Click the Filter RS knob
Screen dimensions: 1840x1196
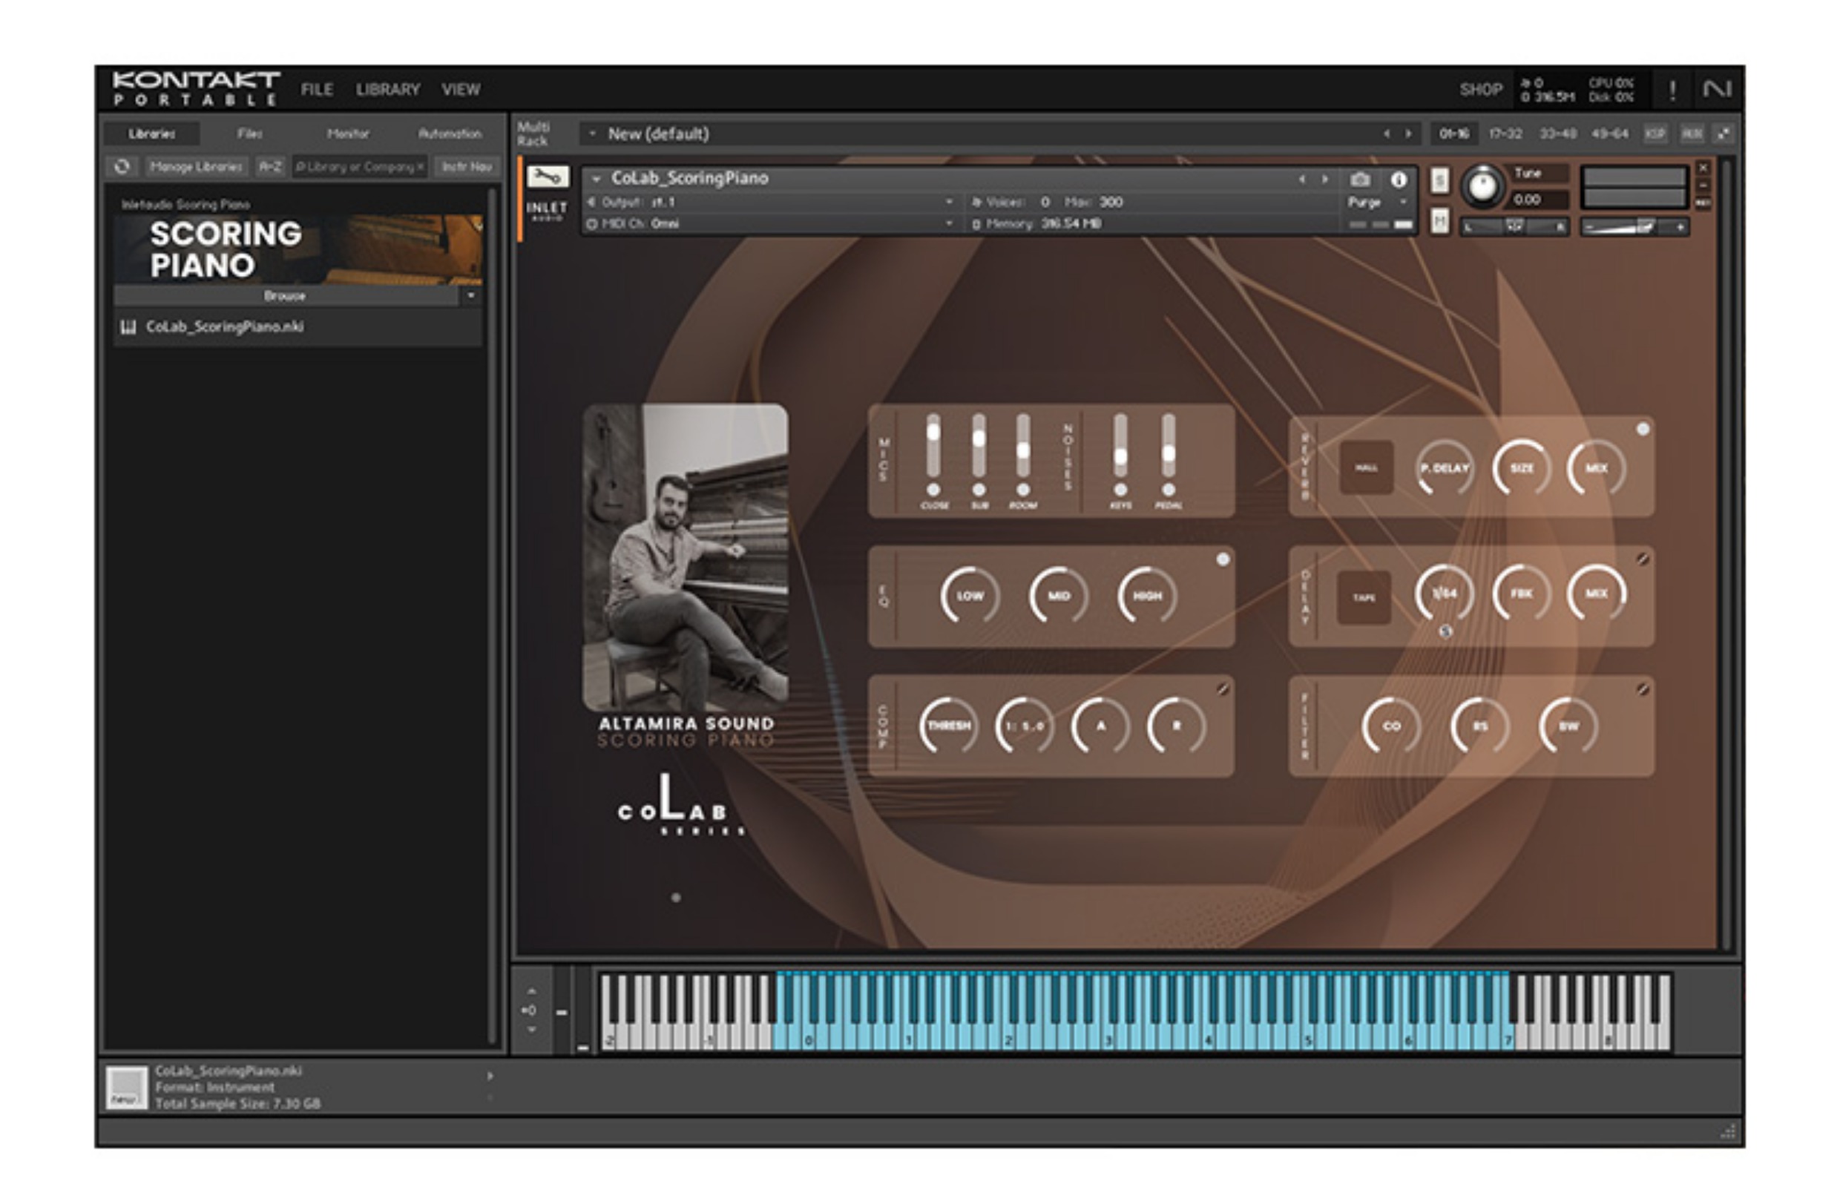click(x=1479, y=726)
